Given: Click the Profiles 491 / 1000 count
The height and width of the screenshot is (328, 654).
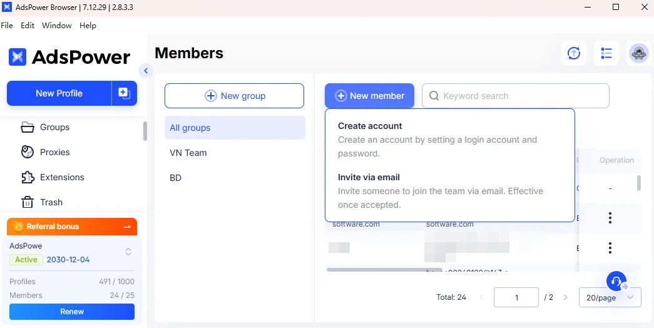Looking at the screenshot, I should [117, 282].
